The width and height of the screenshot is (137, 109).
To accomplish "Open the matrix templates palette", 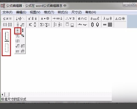I will (x=108, y=25).
